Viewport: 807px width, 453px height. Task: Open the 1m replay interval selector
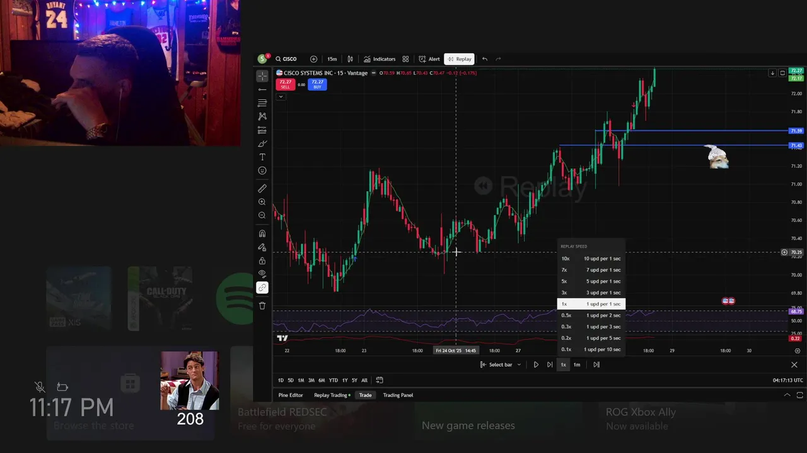pos(577,364)
